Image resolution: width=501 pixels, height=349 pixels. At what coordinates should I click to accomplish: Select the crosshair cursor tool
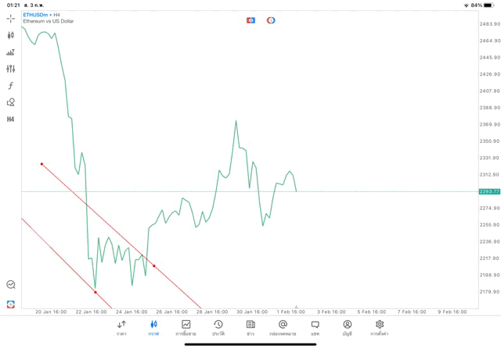tap(11, 18)
